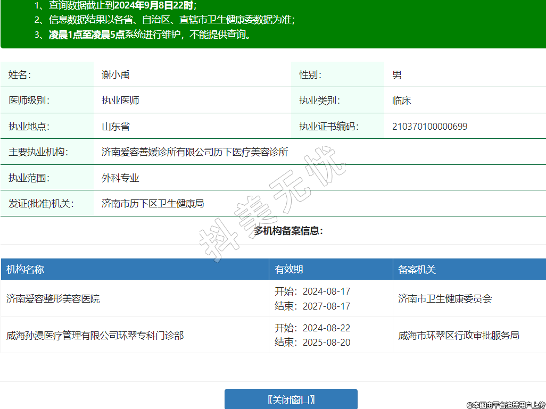Viewport: 546px width, 409px height.
Task: Click the end date 2025-08-20
Action: pyautogui.click(x=326, y=343)
